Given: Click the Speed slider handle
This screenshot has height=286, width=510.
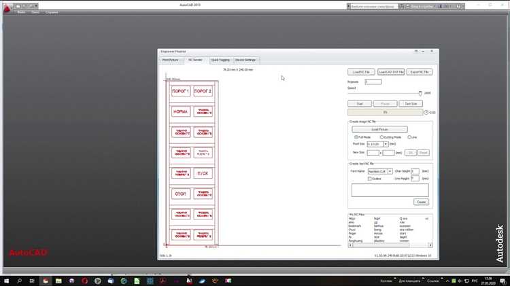Looking at the screenshot, I should [x=420, y=93].
